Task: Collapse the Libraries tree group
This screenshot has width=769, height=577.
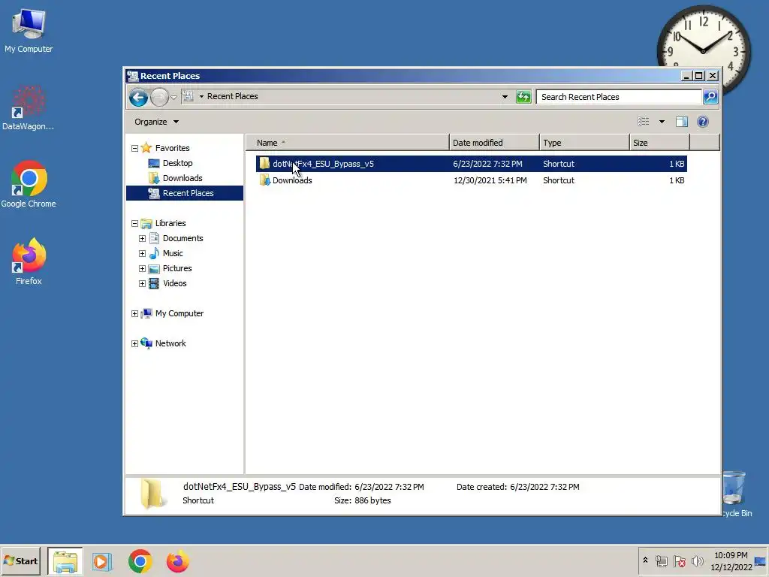Action: [135, 223]
